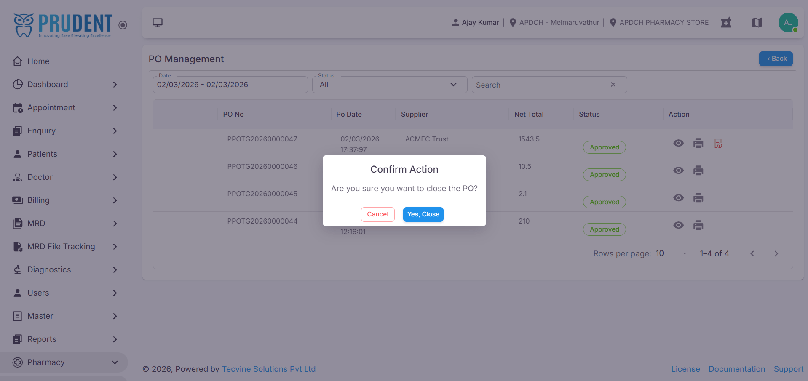Open the rows per page dropdown
The height and width of the screenshot is (381, 808).
click(x=671, y=253)
